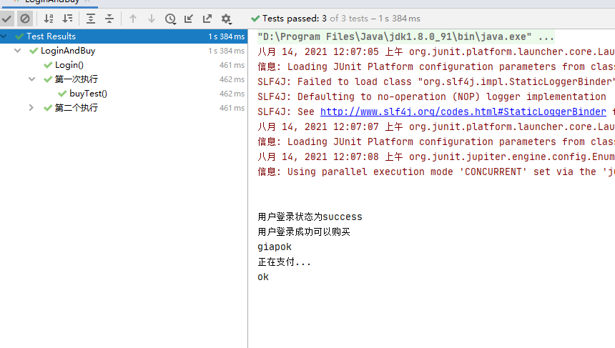The width and height of the screenshot is (615, 348).
Task: Open test runner settings gear
Action: [x=226, y=19]
